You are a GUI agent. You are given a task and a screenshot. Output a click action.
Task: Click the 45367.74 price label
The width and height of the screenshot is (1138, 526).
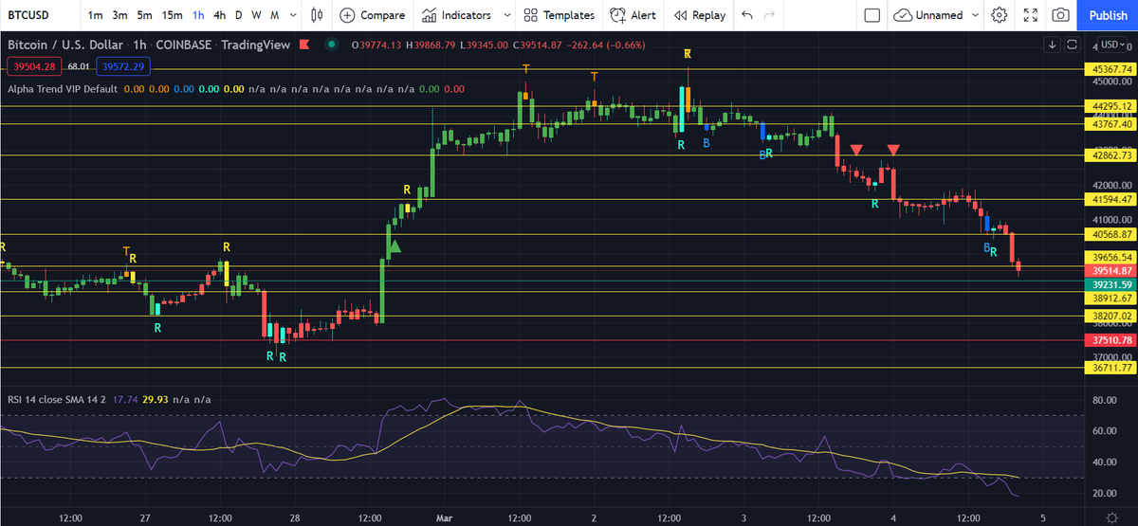click(1110, 69)
